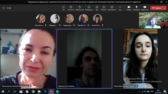This screenshot has height=94, width=168.
Task: Click muted microphone icon beside Мельниченко name
Action: click(30, 86)
